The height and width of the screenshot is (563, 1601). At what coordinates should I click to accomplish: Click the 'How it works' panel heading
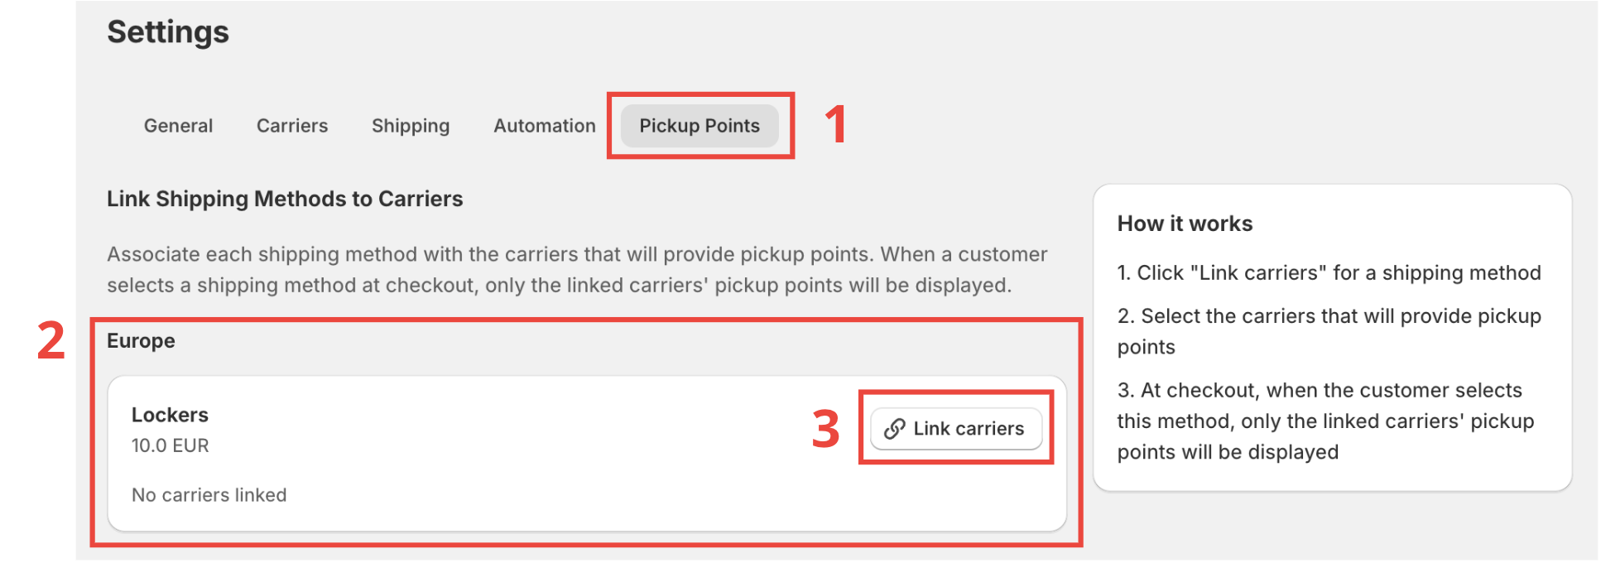point(1185,223)
